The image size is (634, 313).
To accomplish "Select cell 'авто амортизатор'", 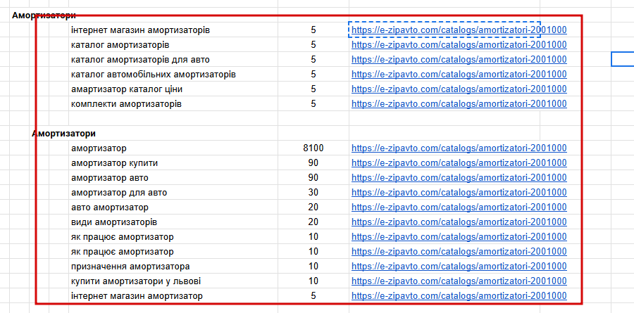I will point(110,207).
